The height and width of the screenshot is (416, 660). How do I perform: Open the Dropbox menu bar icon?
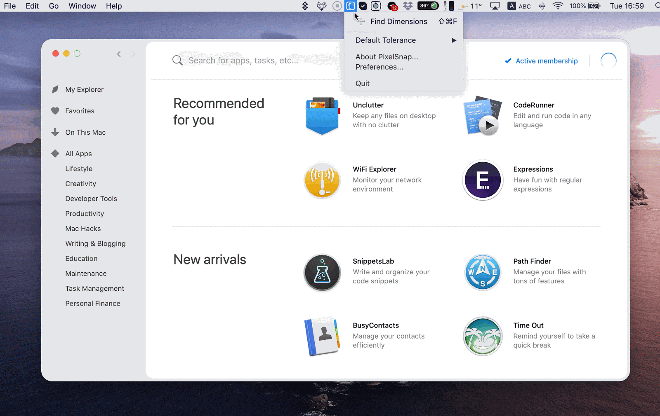408,6
